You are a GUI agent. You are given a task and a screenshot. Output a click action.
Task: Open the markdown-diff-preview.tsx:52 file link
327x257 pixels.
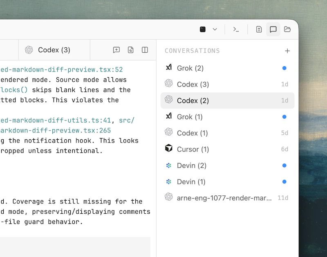coord(62,69)
